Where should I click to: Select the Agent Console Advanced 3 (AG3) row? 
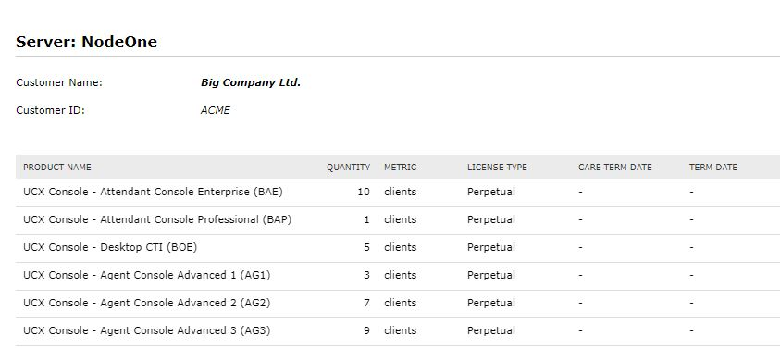click(398, 331)
